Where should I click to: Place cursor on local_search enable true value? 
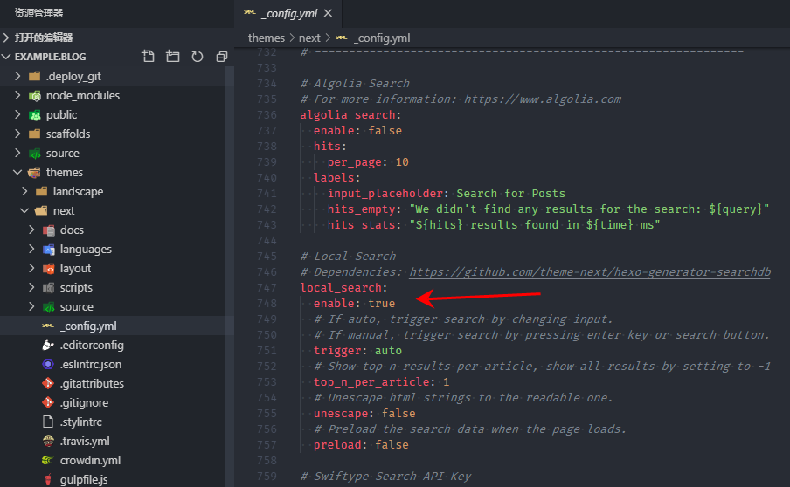(x=381, y=303)
